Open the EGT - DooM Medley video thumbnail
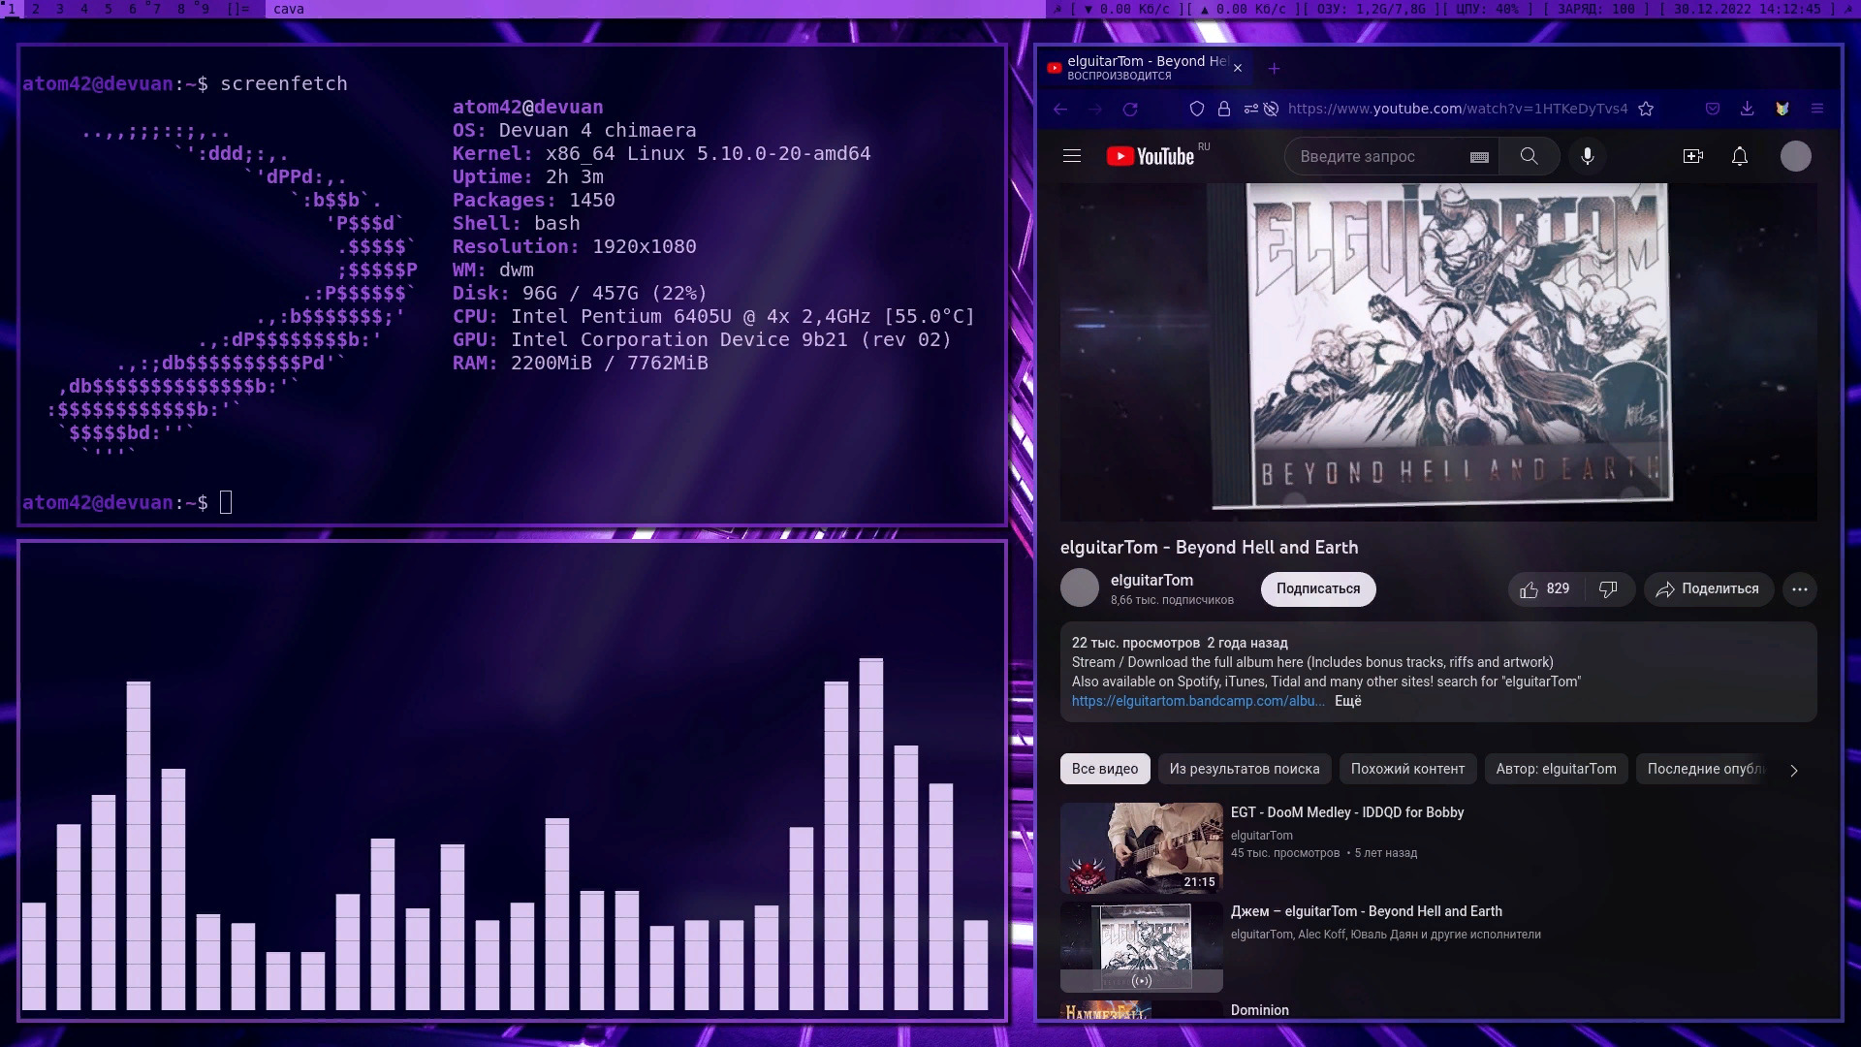This screenshot has width=1861, height=1047. [x=1141, y=848]
